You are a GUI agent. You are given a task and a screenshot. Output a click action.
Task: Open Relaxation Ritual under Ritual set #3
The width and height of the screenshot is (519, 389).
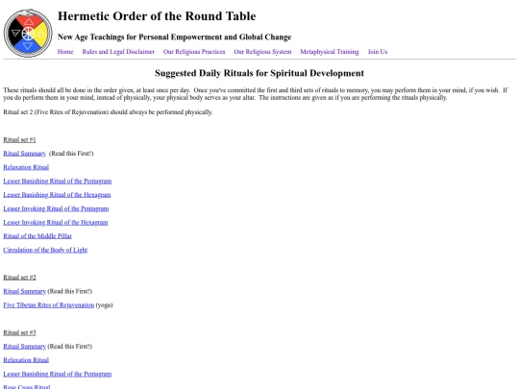pos(26,360)
